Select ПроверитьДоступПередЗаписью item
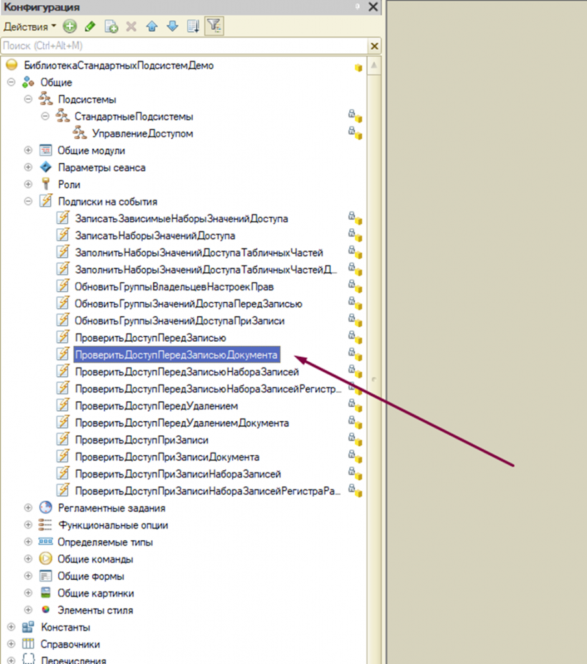The height and width of the screenshot is (664, 587). (x=151, y=337)
